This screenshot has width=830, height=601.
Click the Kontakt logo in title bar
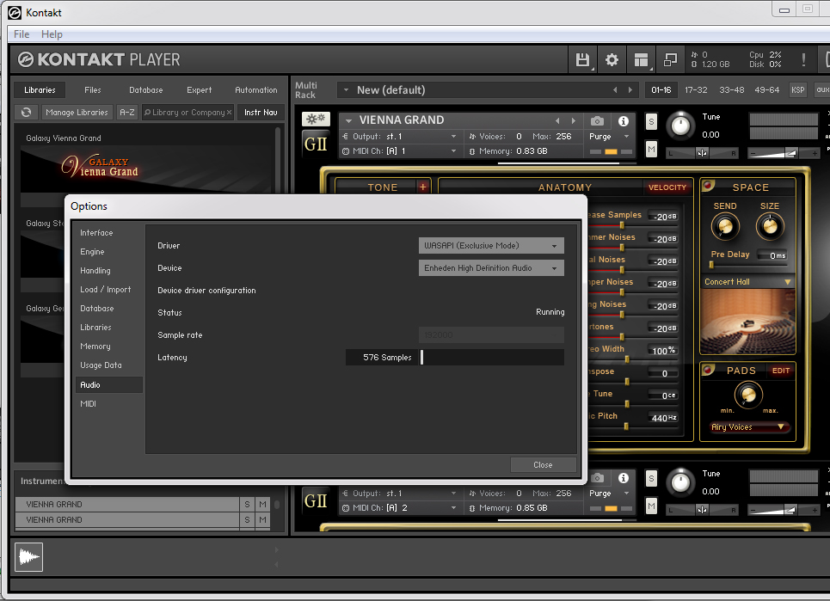[x=15, y=12]
